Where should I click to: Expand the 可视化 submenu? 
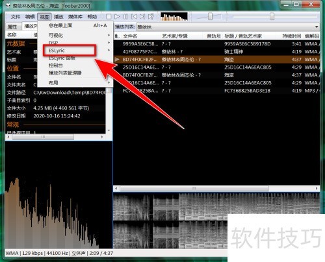click(75, 35)
